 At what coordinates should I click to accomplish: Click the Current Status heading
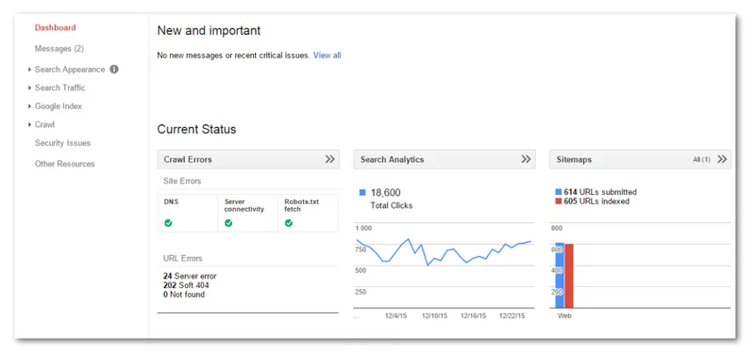tap(196, 129)
